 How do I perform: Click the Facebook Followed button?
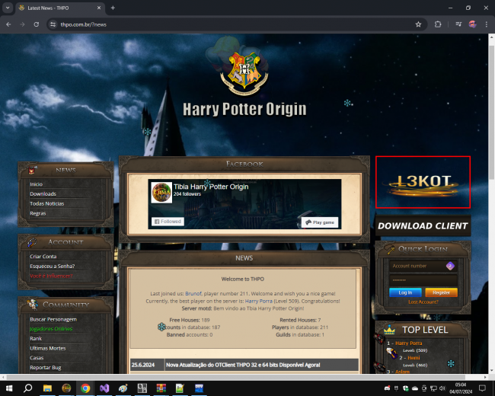coord(168,222)
